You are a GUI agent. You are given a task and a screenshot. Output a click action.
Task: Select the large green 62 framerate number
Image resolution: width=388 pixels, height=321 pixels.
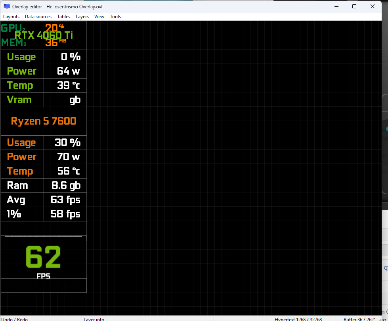[x=43, y=257]
